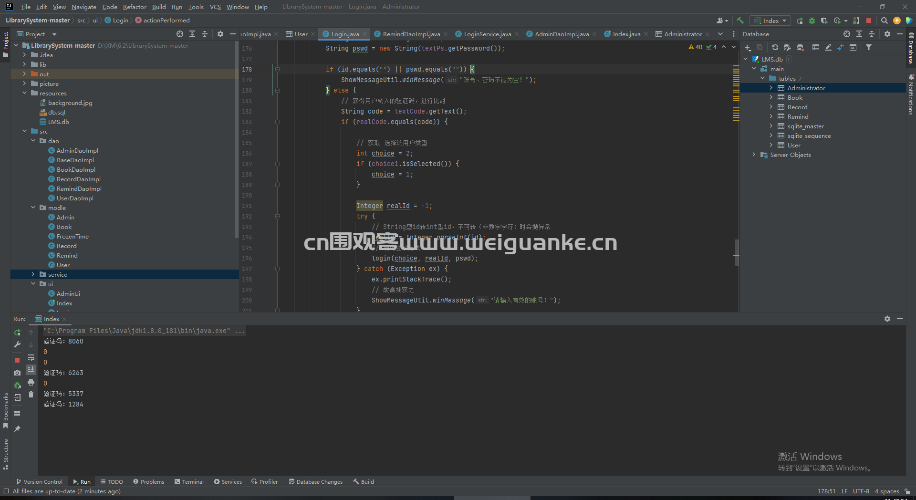Toggle the Project tool window stripe button
Viewport: 916px width, 500px height.
point(5,44)
